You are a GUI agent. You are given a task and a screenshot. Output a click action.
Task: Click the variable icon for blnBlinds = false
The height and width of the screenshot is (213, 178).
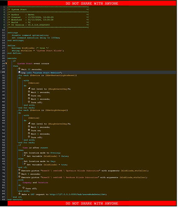25,155
